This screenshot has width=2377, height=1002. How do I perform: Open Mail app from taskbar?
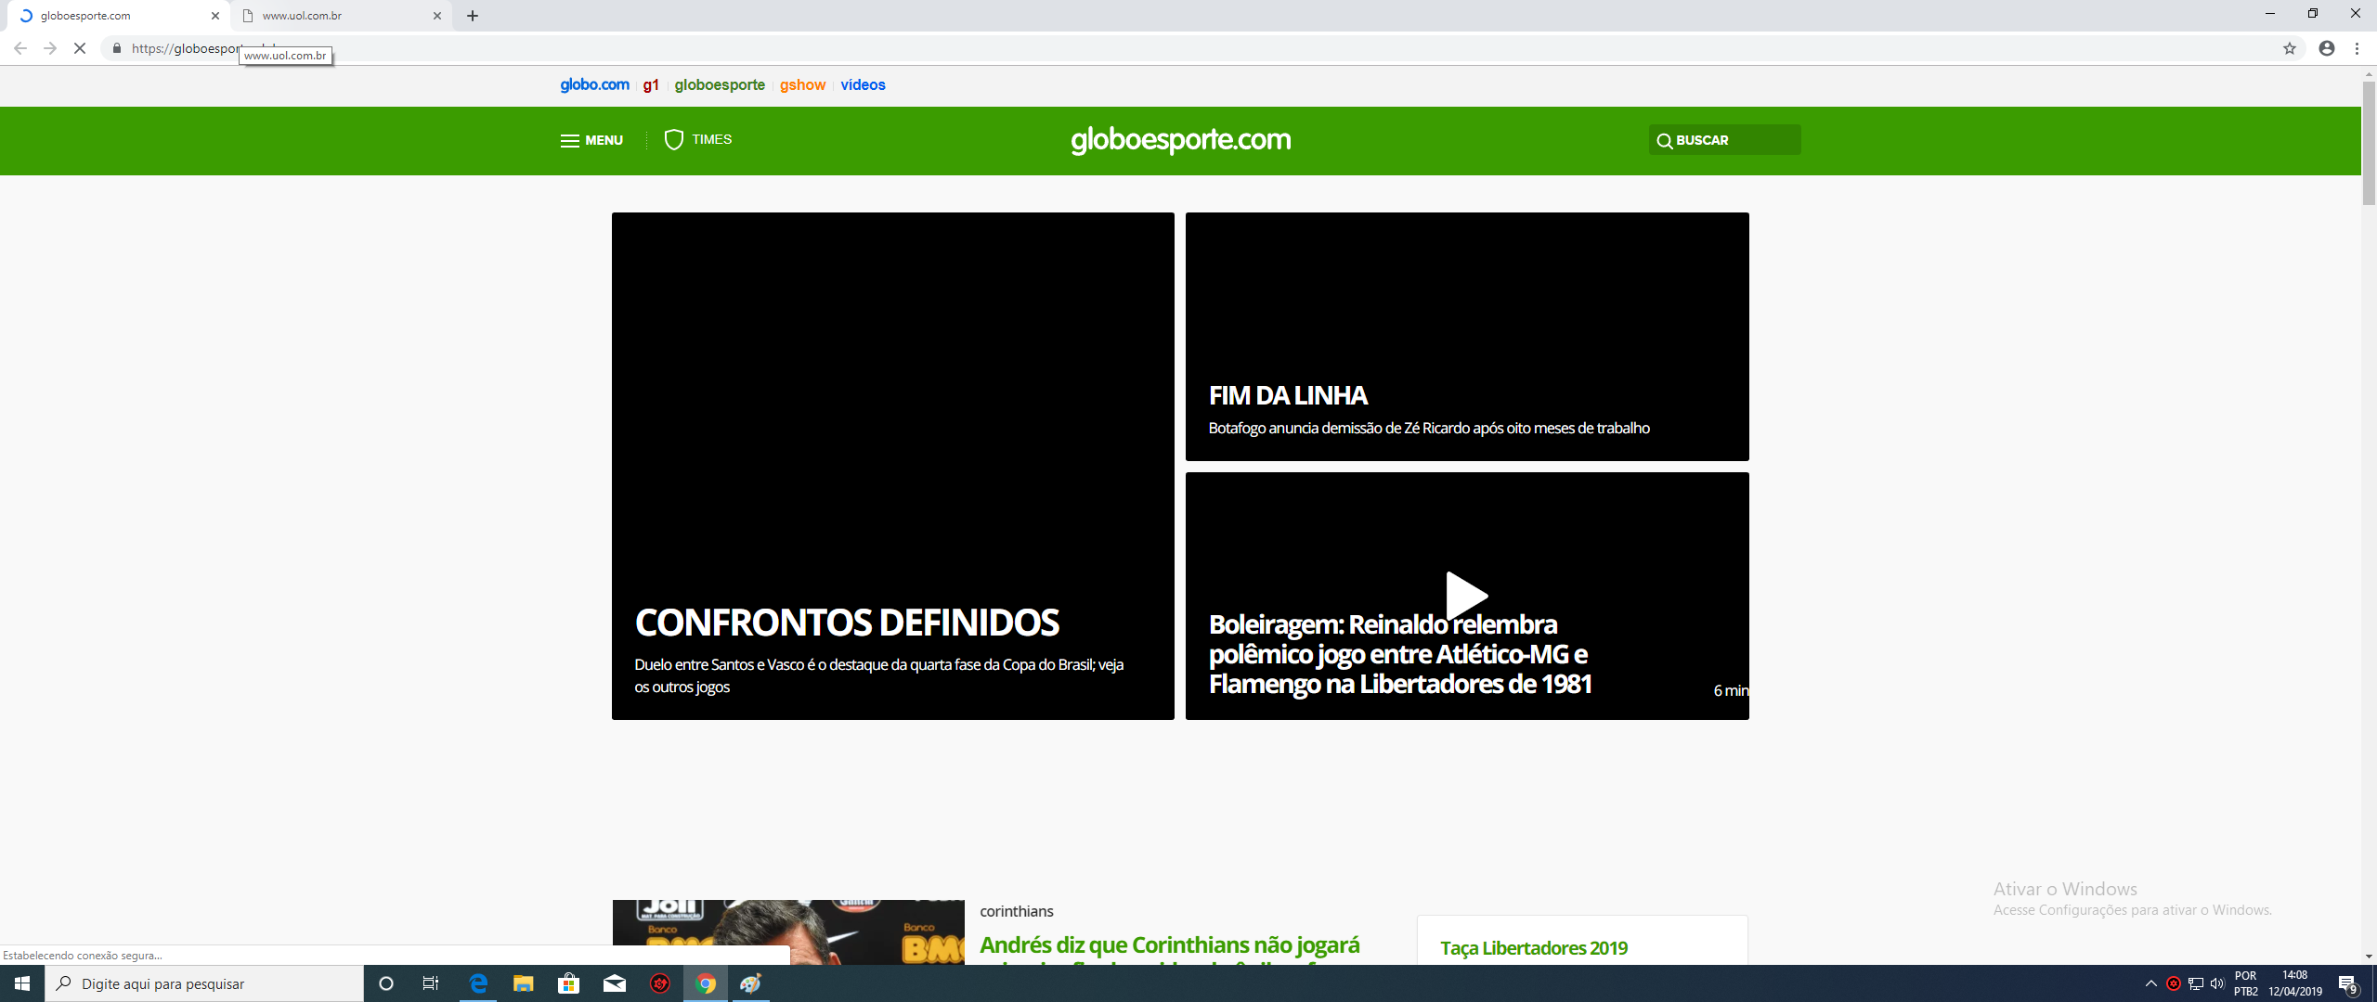click(615, 983)
